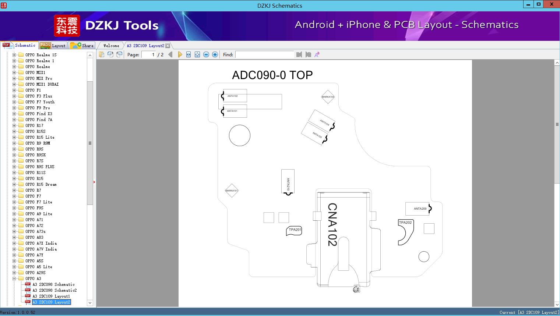Expand the OPPO A7X India folder
Viewport: 560px width, 316px height.
(x=14, y=243)
